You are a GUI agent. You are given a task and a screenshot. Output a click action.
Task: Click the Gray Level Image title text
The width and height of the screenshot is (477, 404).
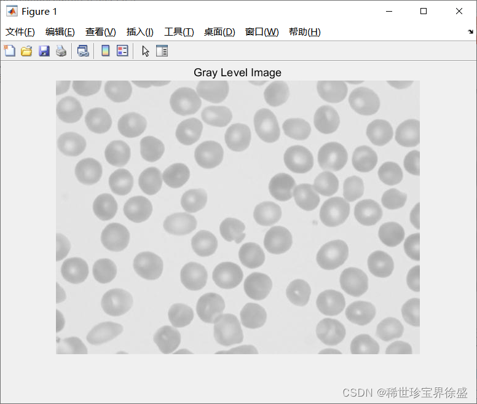tap(237, 73)
